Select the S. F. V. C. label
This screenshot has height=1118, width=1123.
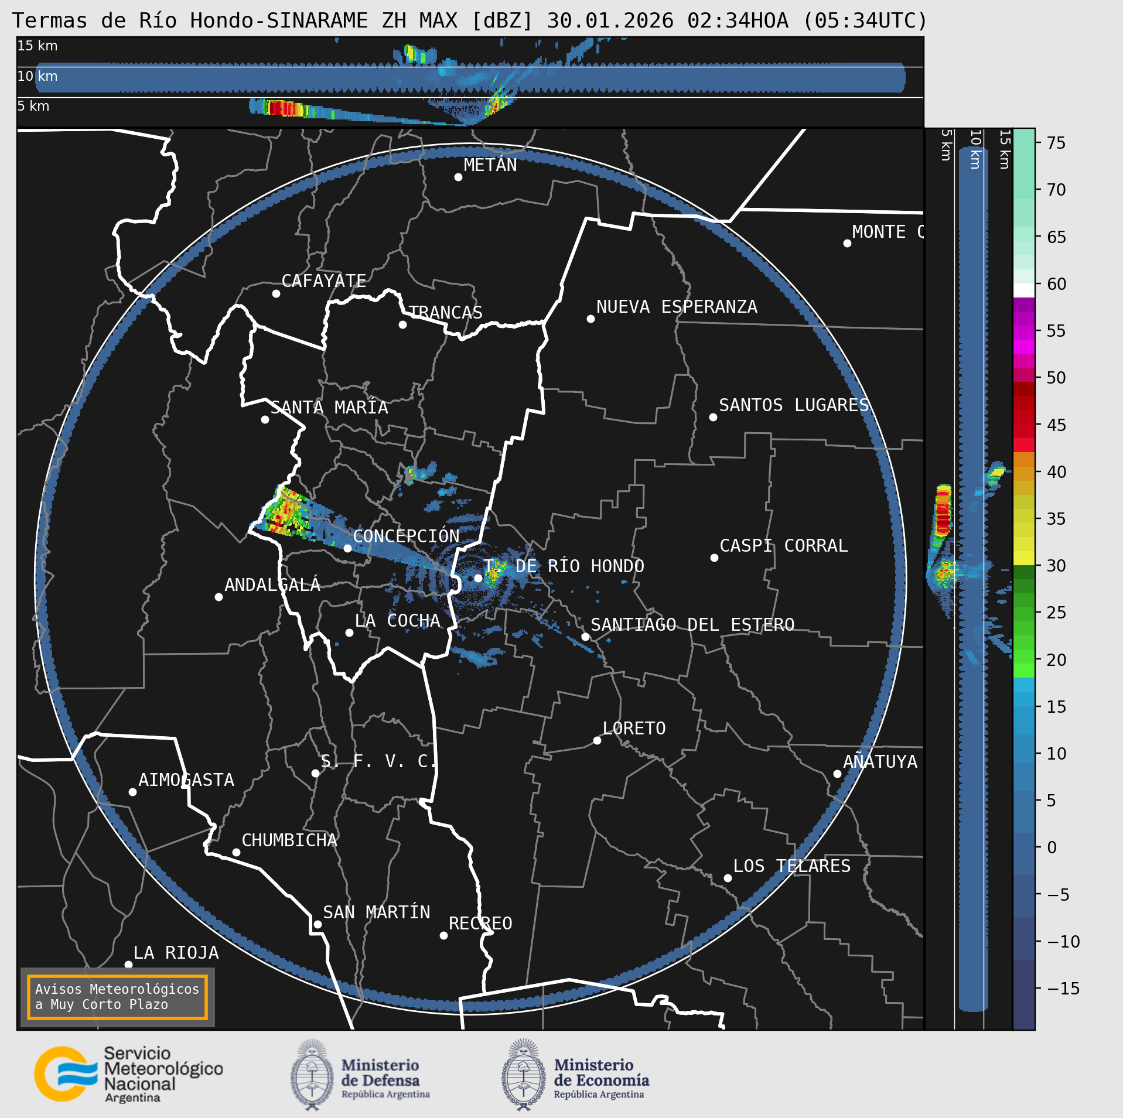pos(378,761)
